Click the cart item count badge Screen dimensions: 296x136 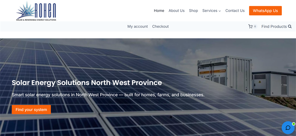[255, 26]
